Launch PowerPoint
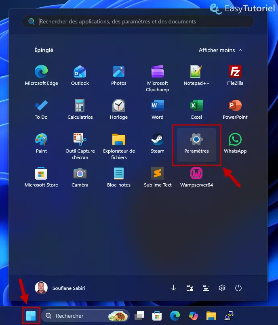 tap(235, 109)
